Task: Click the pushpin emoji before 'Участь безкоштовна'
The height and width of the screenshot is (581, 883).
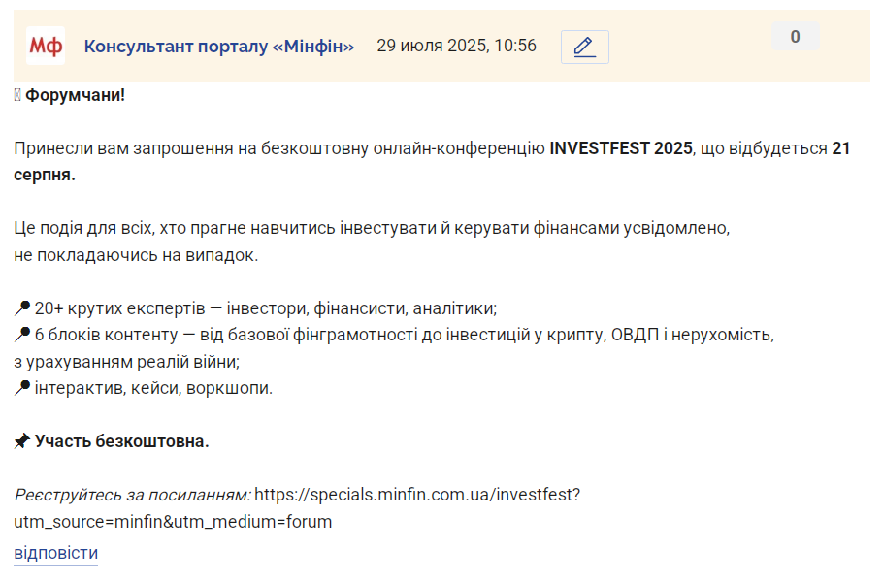Action: pyautogui.click(x=22, y=440)
